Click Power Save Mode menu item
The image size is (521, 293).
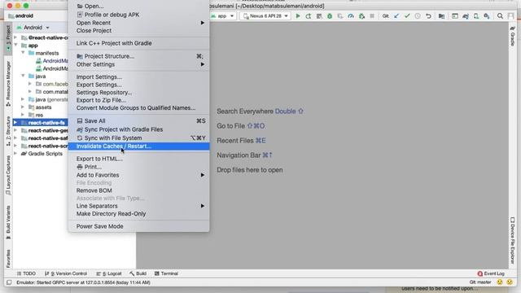point(139,226)
